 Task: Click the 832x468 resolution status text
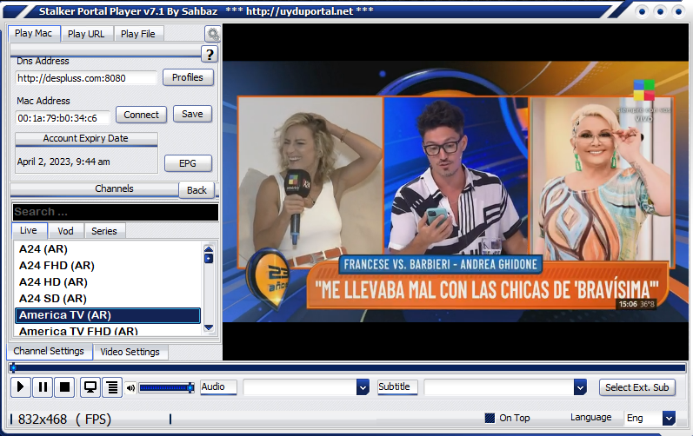(43, 419)
